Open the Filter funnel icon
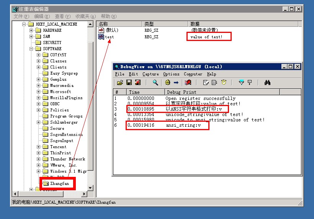This screenshot has width=314, height=219. (x=242, y=82)
